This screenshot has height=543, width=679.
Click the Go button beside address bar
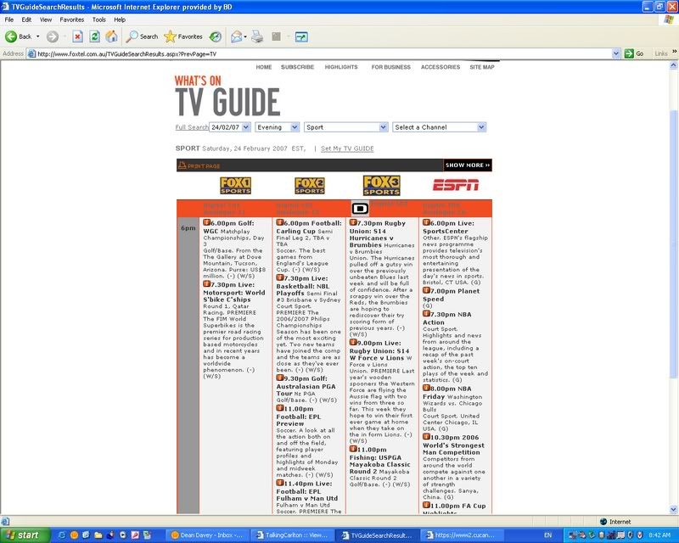pyautogui.click(x=634, y=53)
